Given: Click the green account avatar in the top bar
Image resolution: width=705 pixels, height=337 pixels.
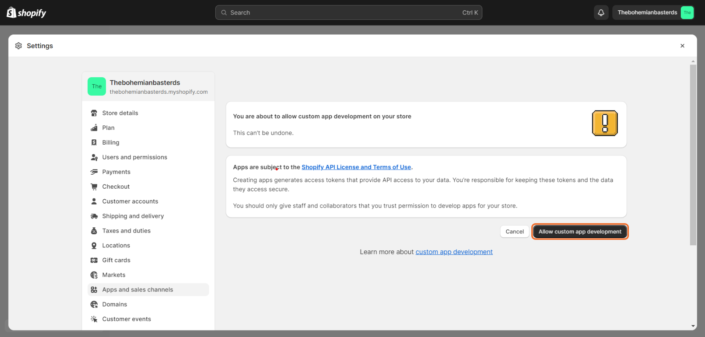Looking at the screenshot, I should (x=687, y=13).
